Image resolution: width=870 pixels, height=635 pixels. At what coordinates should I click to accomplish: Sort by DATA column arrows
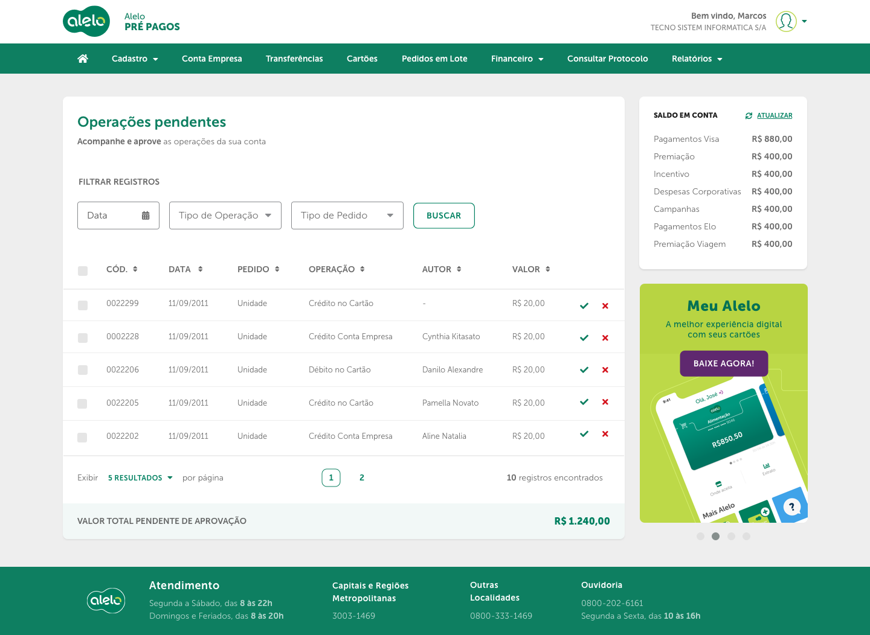point(201,269)
